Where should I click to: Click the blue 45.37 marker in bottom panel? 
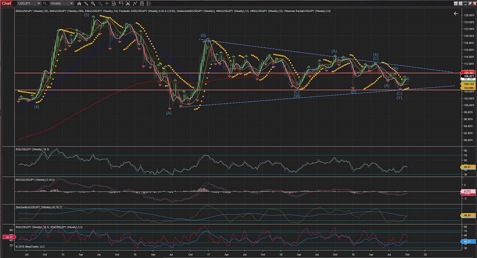point(468,242)
